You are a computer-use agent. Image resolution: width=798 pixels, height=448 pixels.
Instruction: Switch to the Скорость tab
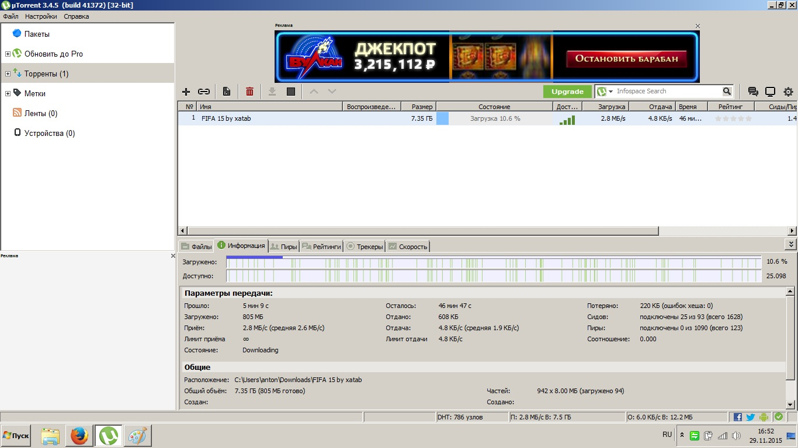pos(408,247)
